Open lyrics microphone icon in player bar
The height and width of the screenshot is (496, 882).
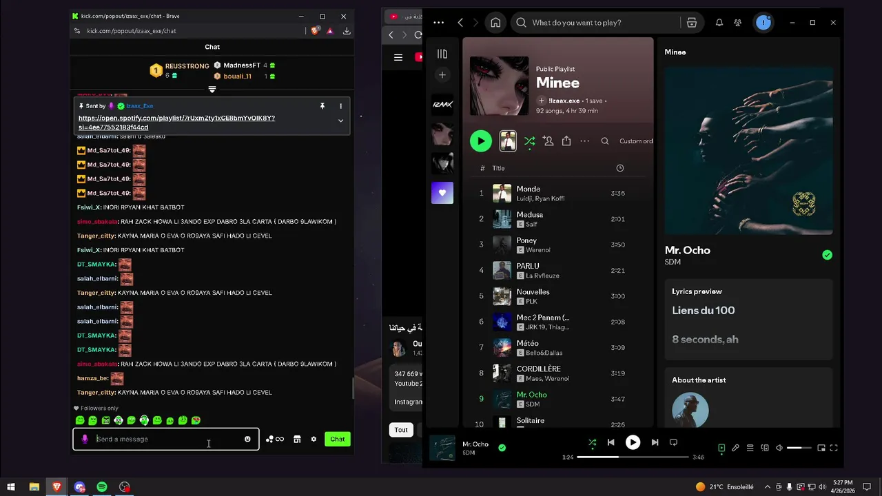736,448
